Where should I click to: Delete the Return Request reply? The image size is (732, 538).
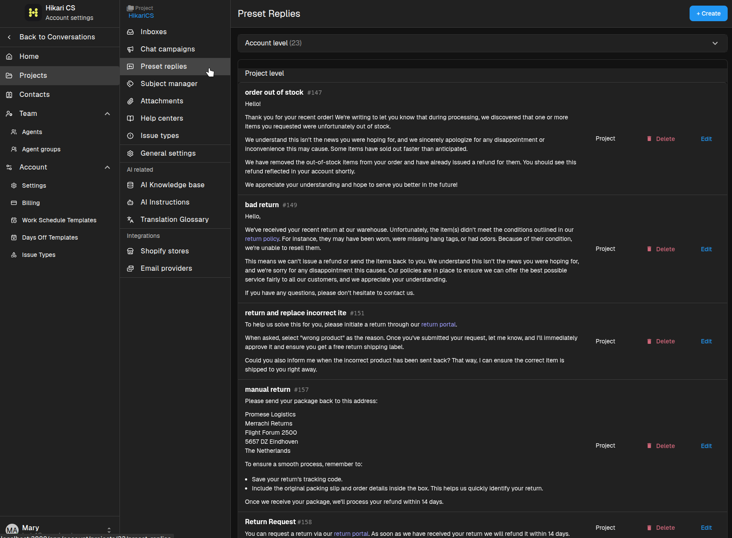(x=661, y=528)
